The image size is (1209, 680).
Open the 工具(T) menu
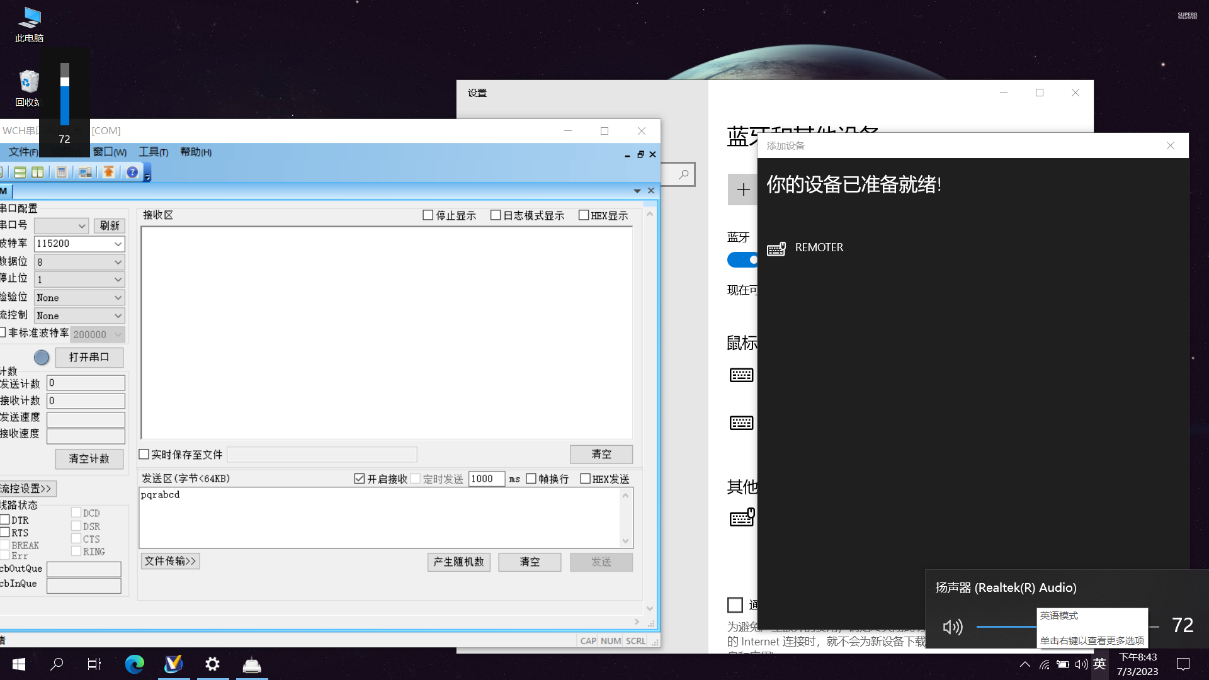coord(153,152)
